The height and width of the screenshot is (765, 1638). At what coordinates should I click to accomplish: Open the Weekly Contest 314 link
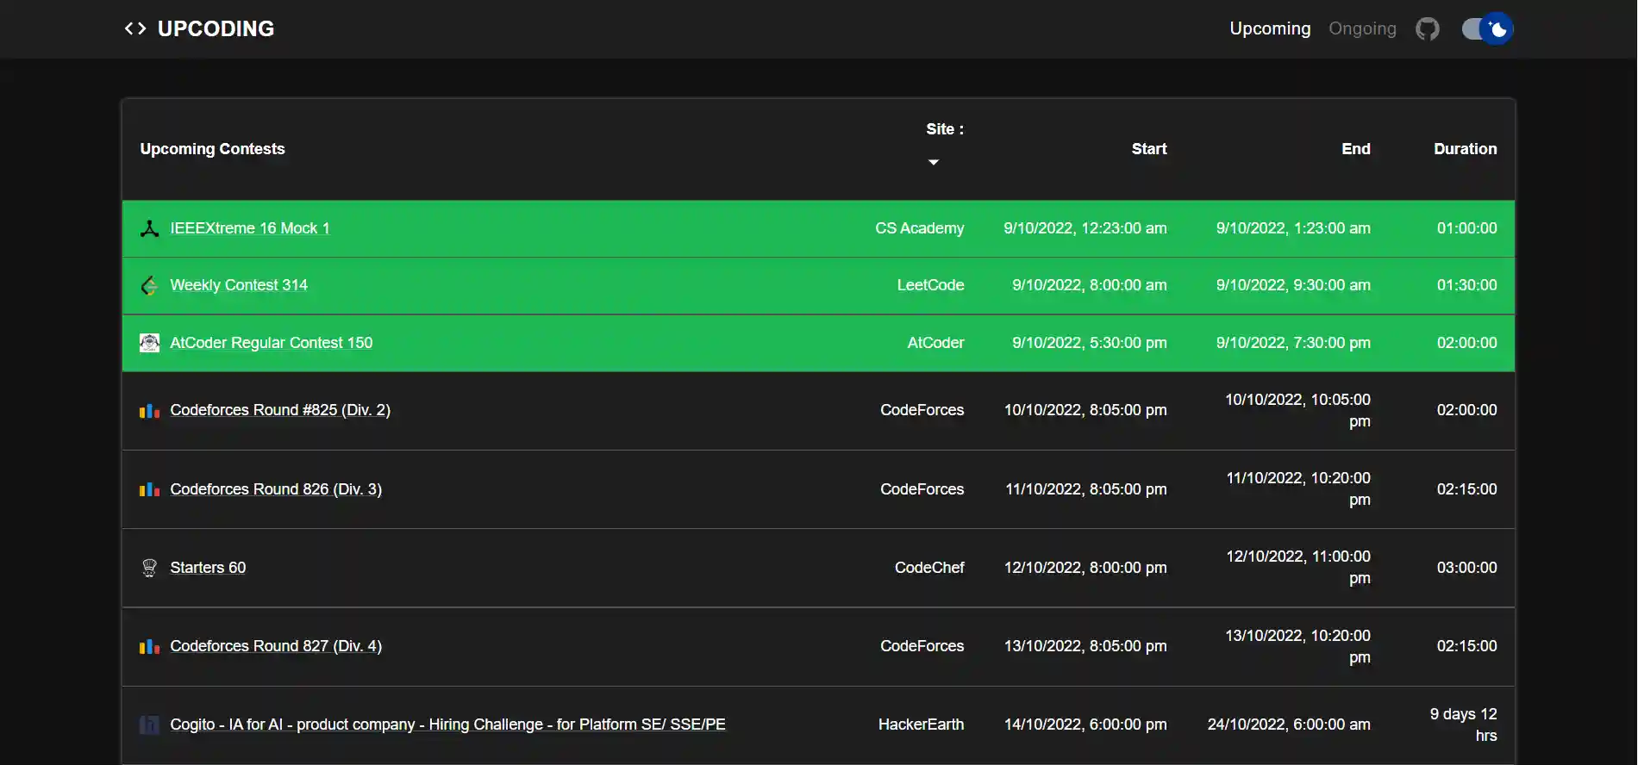[x=239, y=285]
